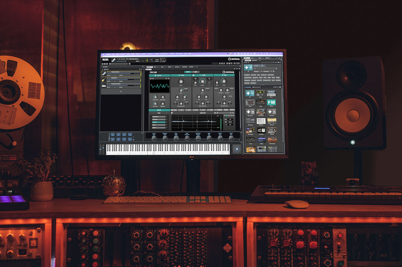Image resolution: width=402 pixels, height=267 pixels.
Task: Open the Transport menu in the menu bar
Action: (150, 54)
